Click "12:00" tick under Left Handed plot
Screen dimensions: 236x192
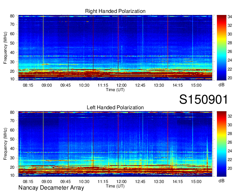coord(121,182)
